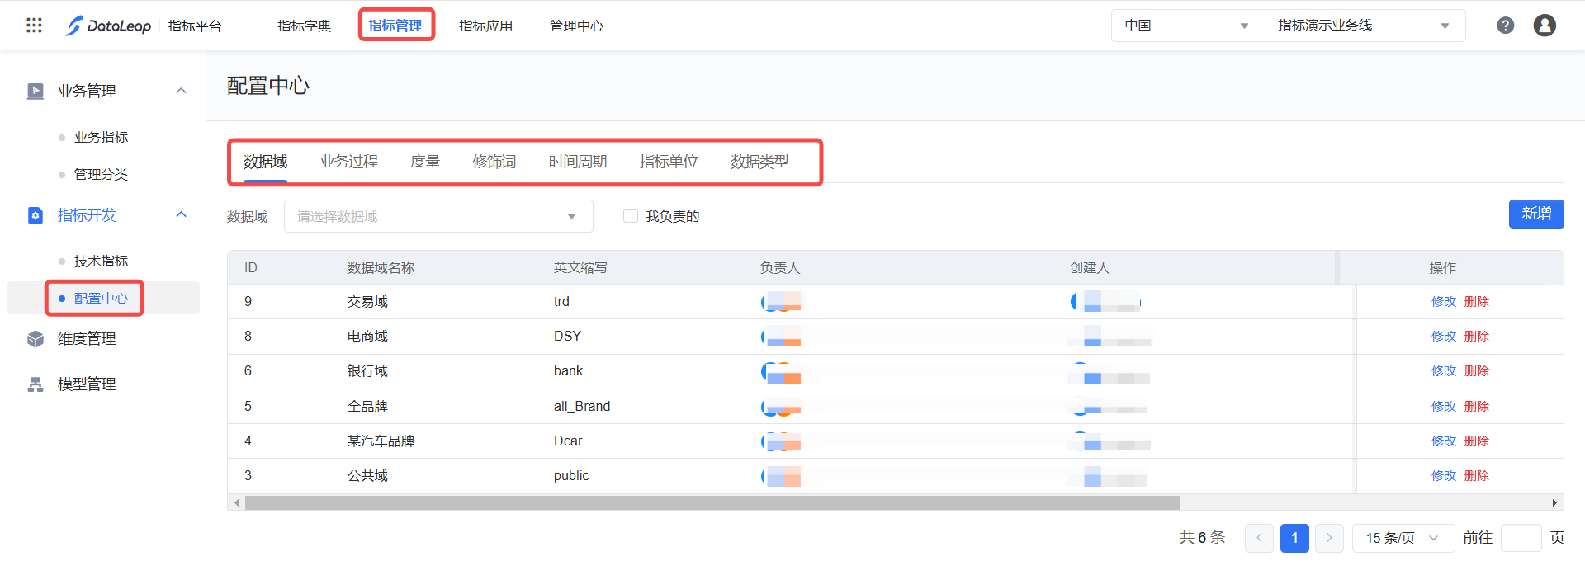Click the DataLeap logo
Viewport: 1585px width, 575px height.
click(109, 26)
